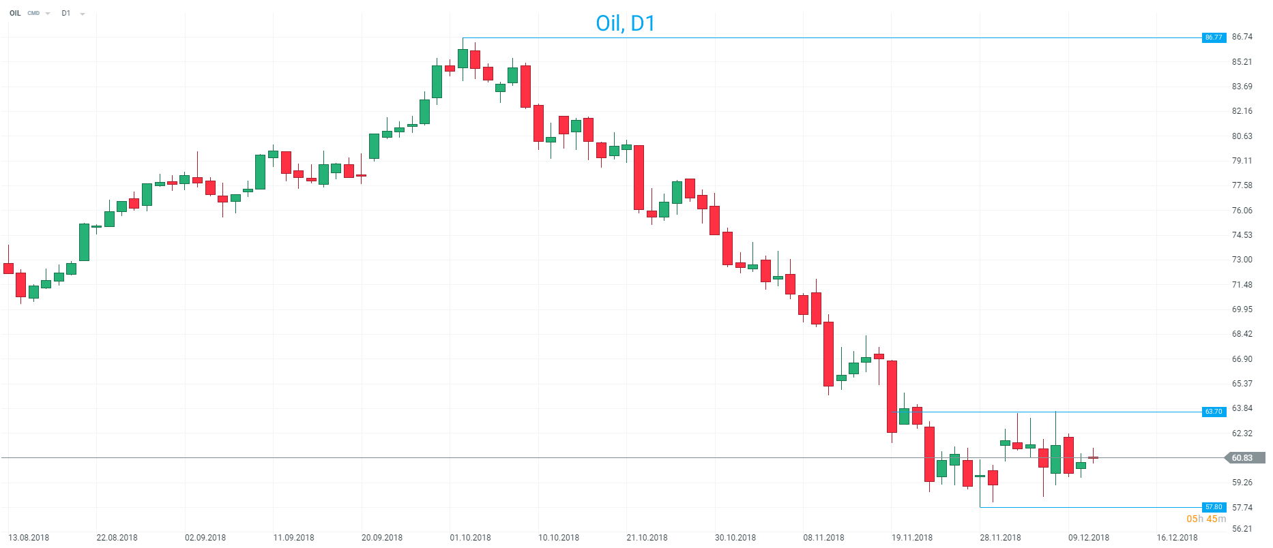Screen dimensions: 1273x548
Task: Click the CMD instrument category label
Action: (x=33, y=13)
